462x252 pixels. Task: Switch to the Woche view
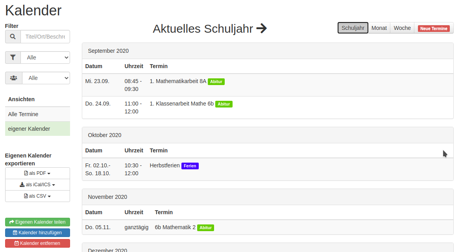[402, 28]
